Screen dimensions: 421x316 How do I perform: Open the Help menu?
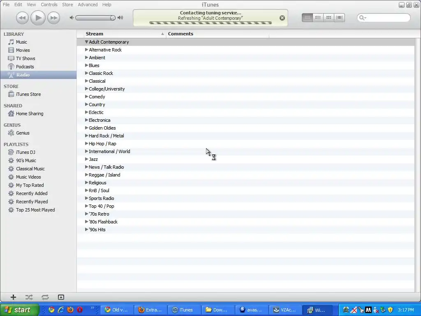[x=106, y=5]
